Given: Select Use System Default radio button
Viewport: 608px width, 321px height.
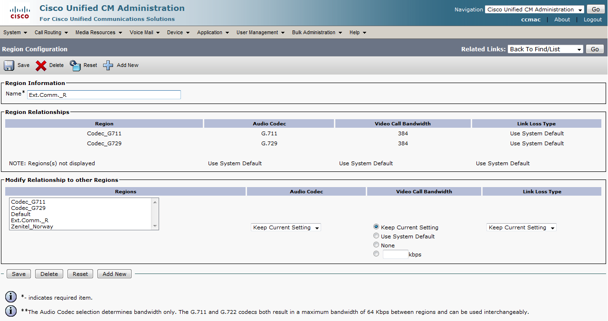Looking at the screenshot, I should click(376, 236).
